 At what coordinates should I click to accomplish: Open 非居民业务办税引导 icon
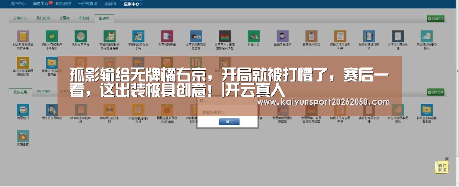(x=138, y=36)
